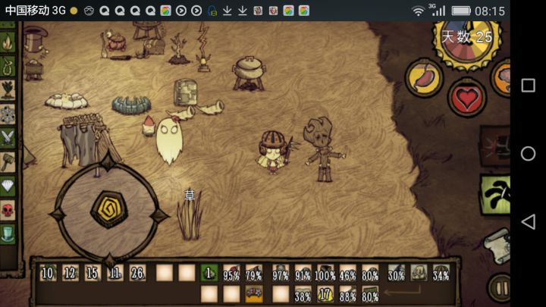The height and width of the screenshot is (307, 546).
Task: Open the Magic red skull crafting tab
Action: coord(8,209)
